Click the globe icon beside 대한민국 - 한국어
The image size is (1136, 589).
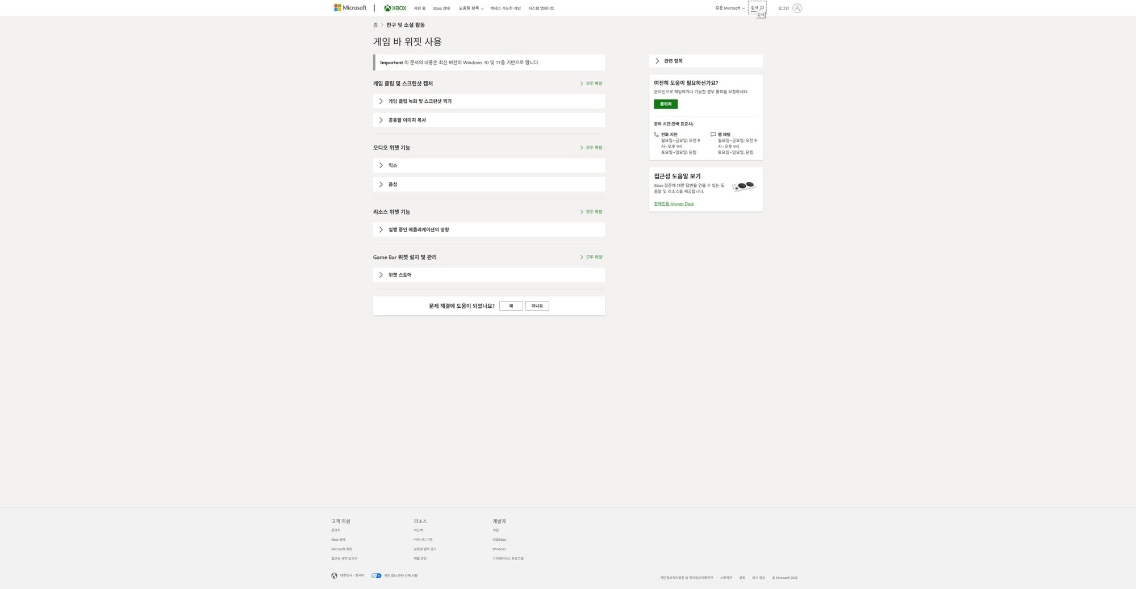pyautogui.click(x=335, y=576)
